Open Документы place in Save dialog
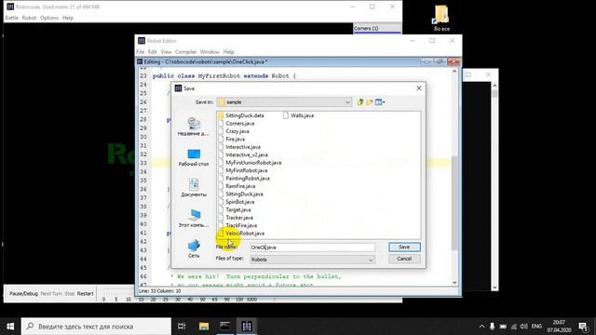This screenshot has height=335, width=596. pos(194,188)
